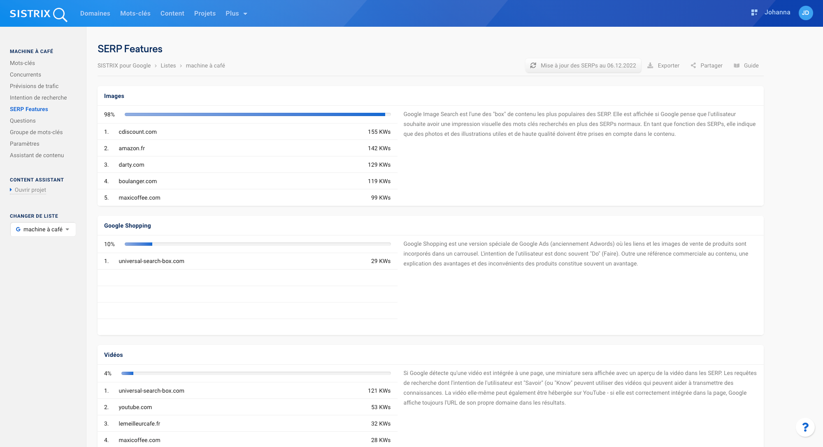Click SISTRIX pour Google breadcrumb
823x447 pixels.
pyautogui.click(x=124, y=65)
